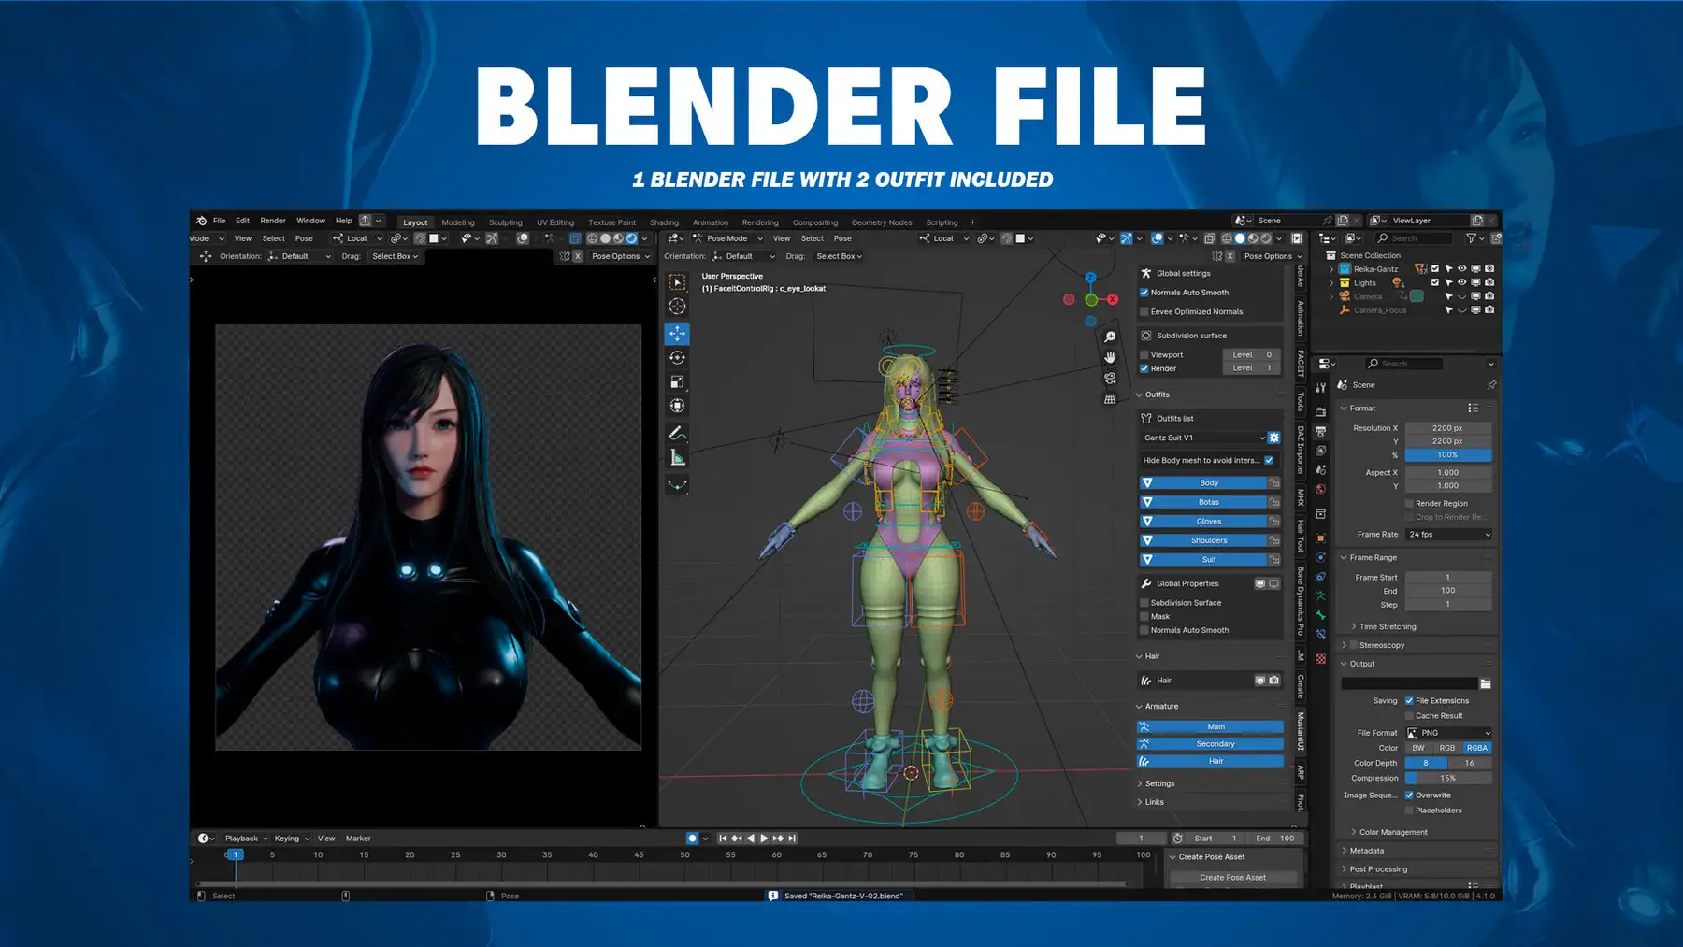The height and width of the screenshot is (947, 1683).
Task: Choose the Annotate pencil tool
Action: [677, 434]
